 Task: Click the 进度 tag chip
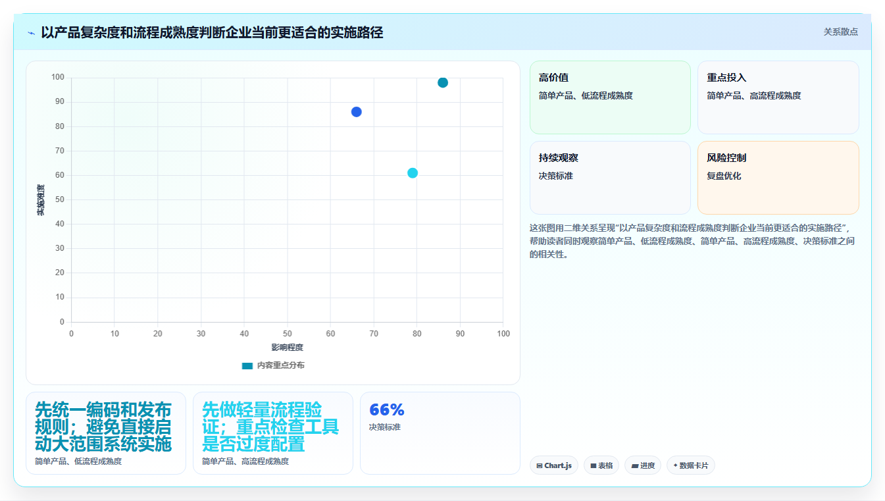click(x=643, y=465)
